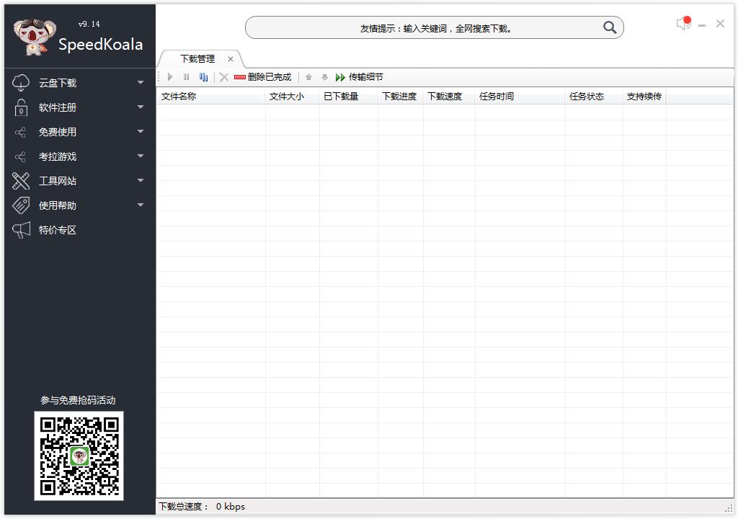Viewport: 738px width, 519px height.
Task: Click the notification speaker icon with red dot
Action: tap(683, 23)
